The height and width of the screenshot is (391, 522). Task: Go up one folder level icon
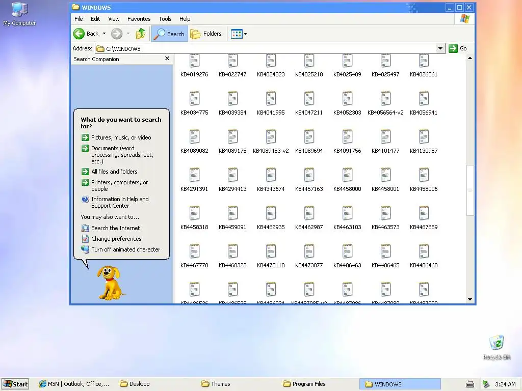[x=141, y=34]
